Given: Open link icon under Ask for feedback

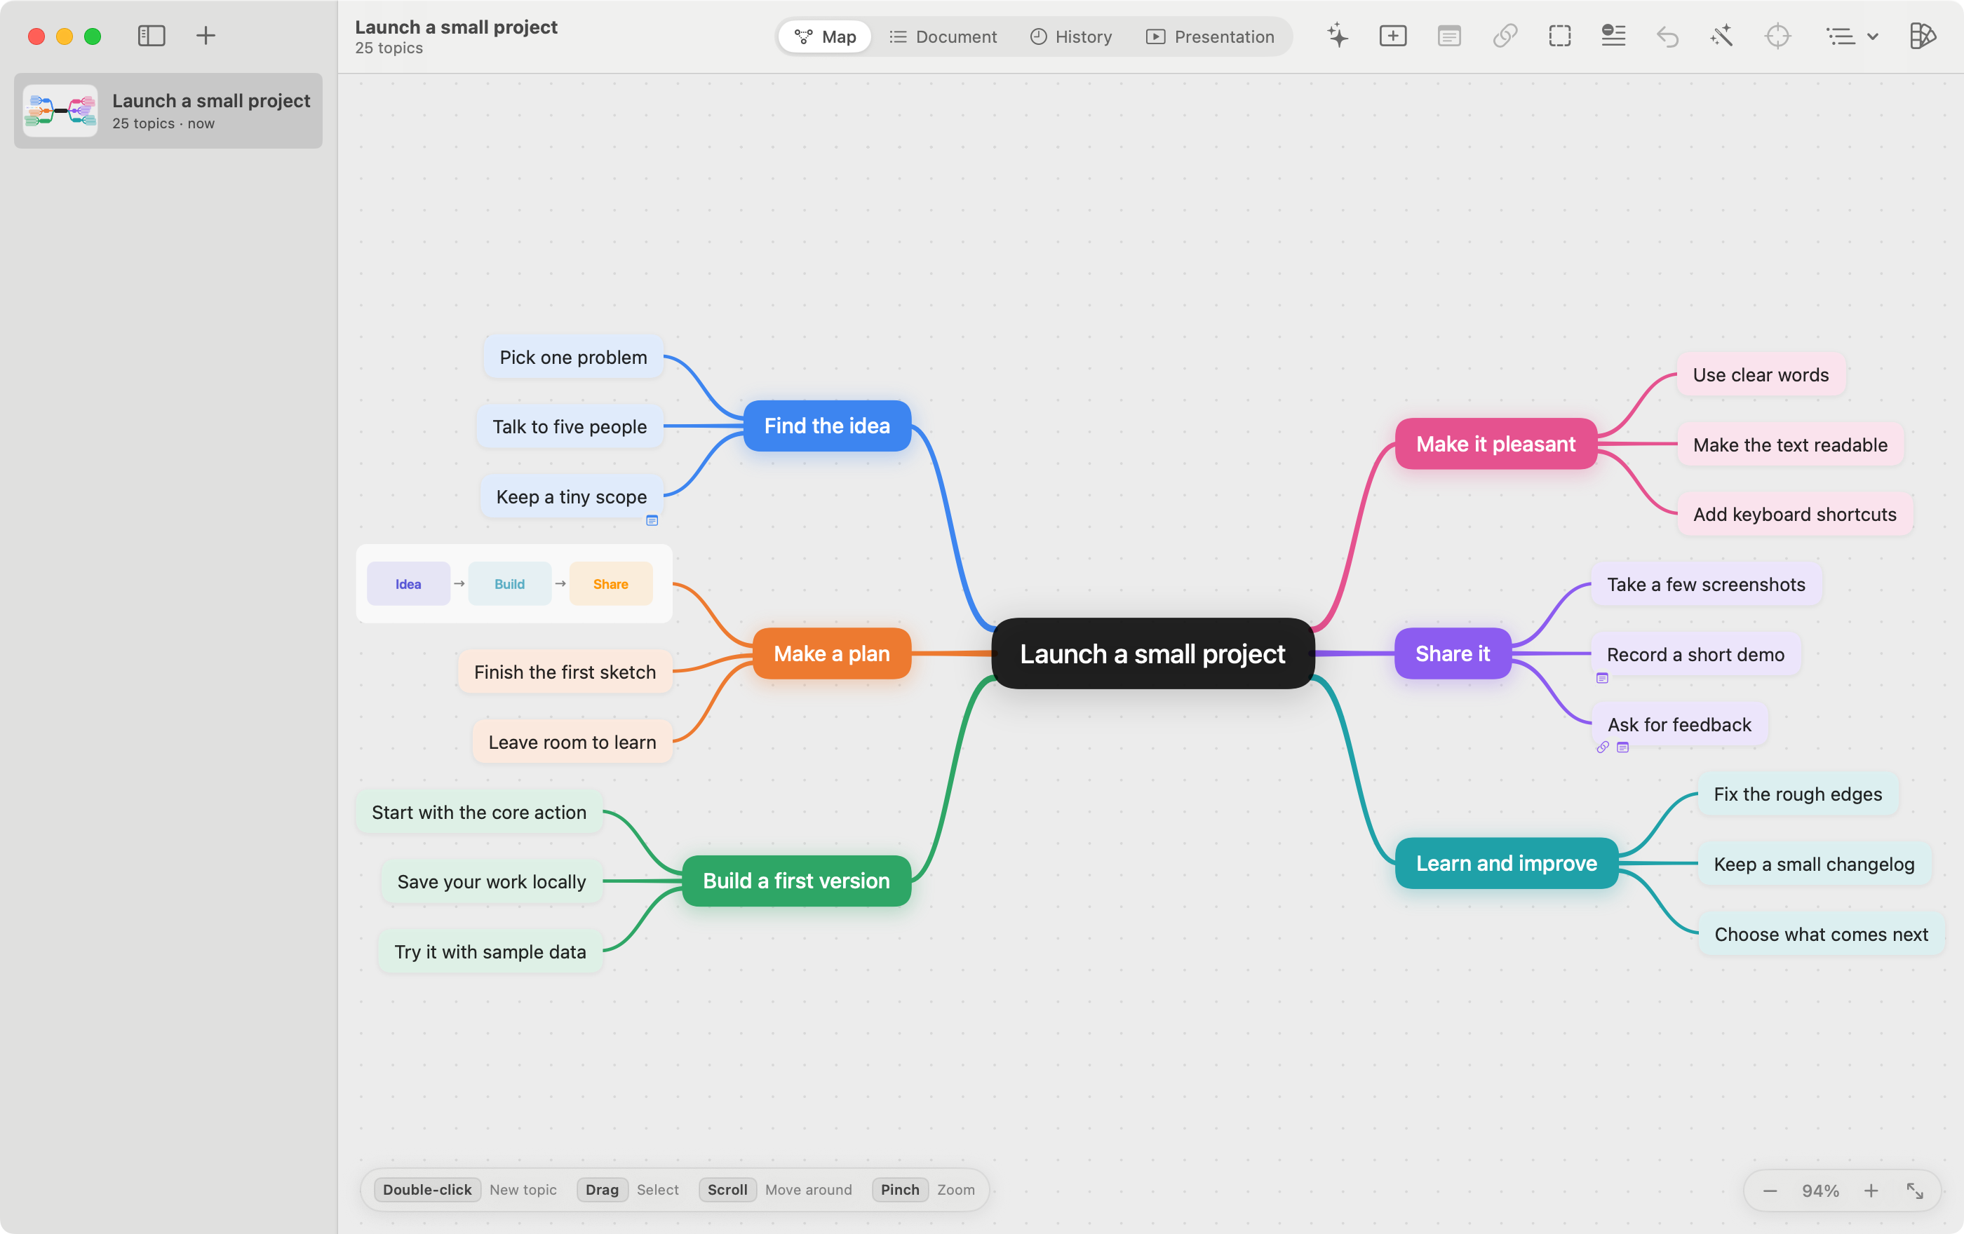Looking at the screenshot, I should pos(1603,747).
